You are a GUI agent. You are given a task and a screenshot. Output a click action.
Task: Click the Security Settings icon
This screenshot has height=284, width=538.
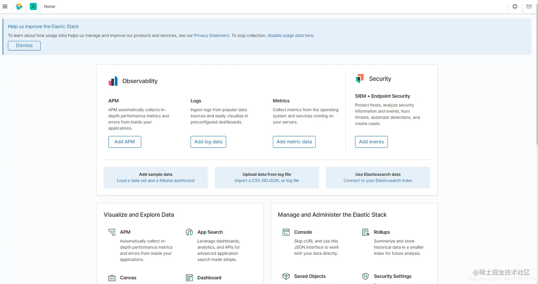pyautogui.click(x=365, y=277)
